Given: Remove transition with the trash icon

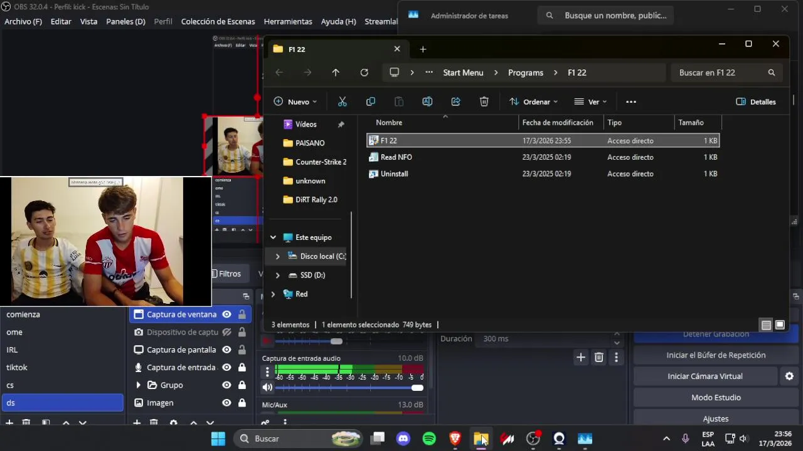Looking at the screenshot, I should coord(598,357).
